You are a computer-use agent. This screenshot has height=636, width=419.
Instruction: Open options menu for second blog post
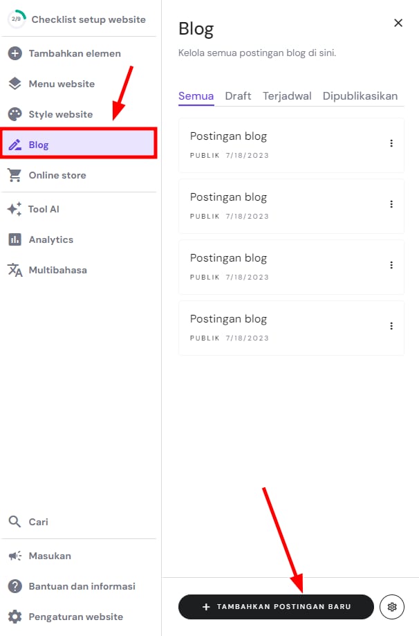(391, 204)
